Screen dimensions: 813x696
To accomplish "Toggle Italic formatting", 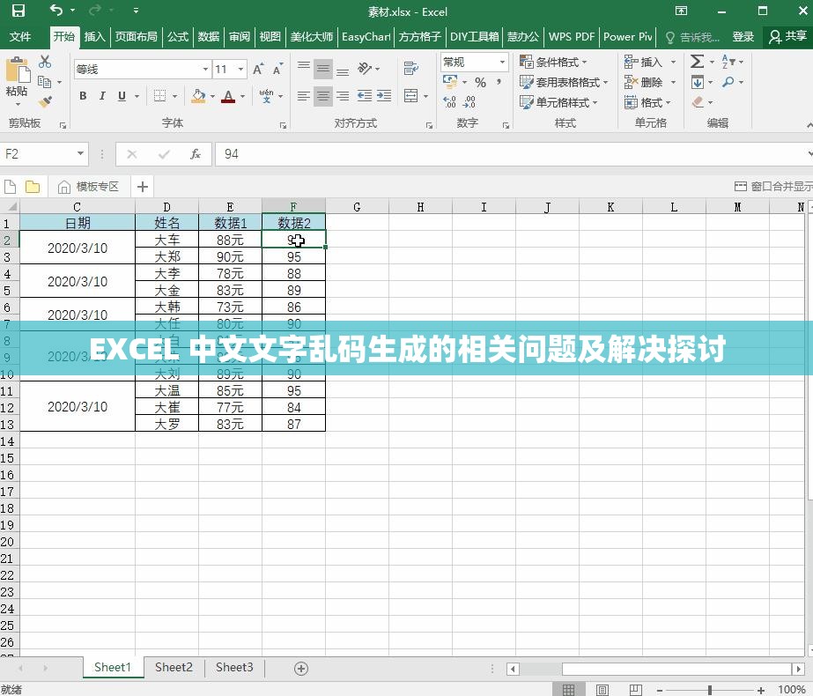I will click(102, 96).
